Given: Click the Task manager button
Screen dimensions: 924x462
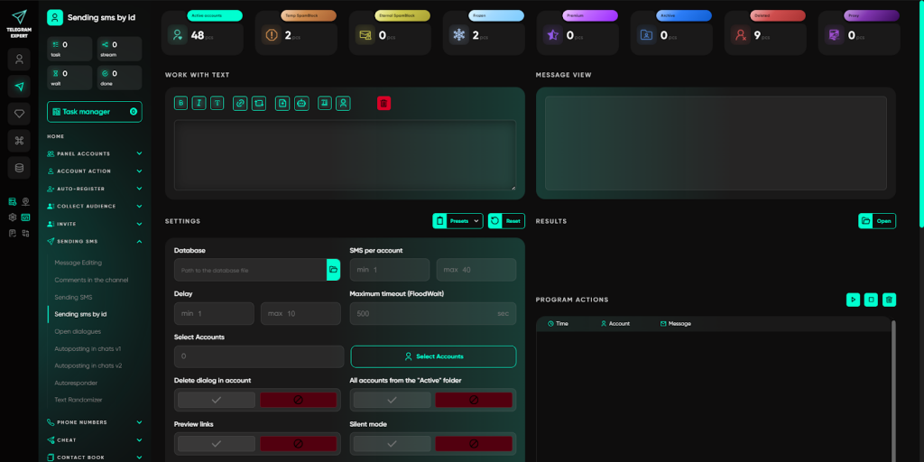Looking at the screenshot, I should point(94,112).
